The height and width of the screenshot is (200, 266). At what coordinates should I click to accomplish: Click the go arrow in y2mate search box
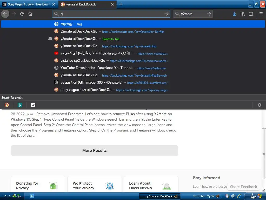[209, 14]
